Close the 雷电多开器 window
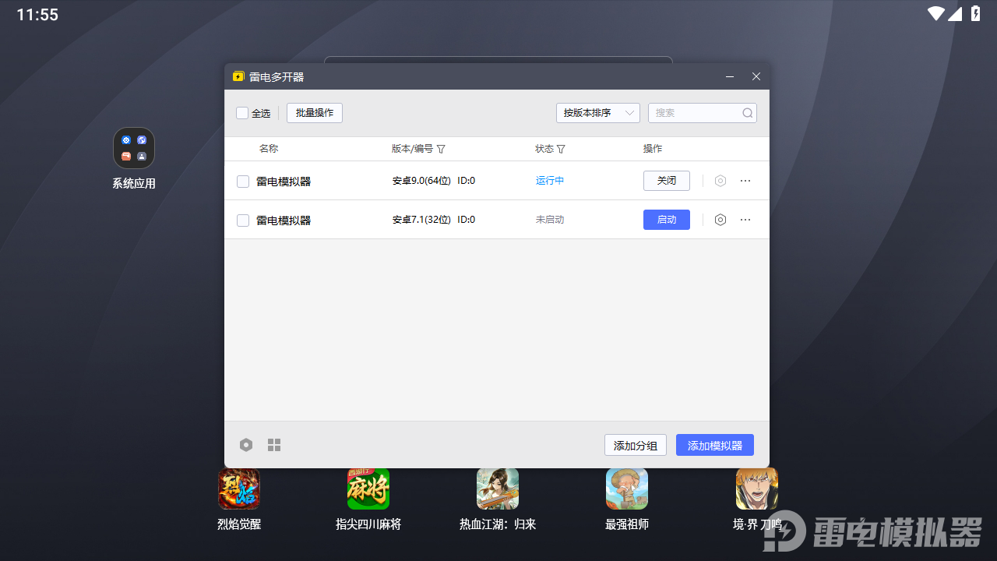The height and width of the screenshot is (561, 997). pos(756,76)
